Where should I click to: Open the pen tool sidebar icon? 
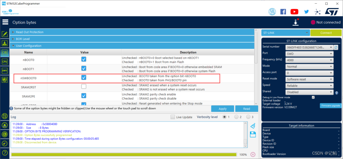5,143
